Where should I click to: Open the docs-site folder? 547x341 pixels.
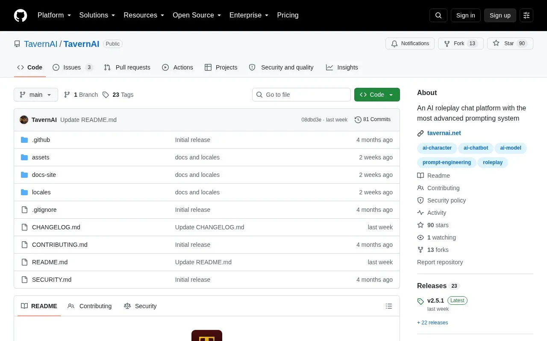[x=44, y=175]
